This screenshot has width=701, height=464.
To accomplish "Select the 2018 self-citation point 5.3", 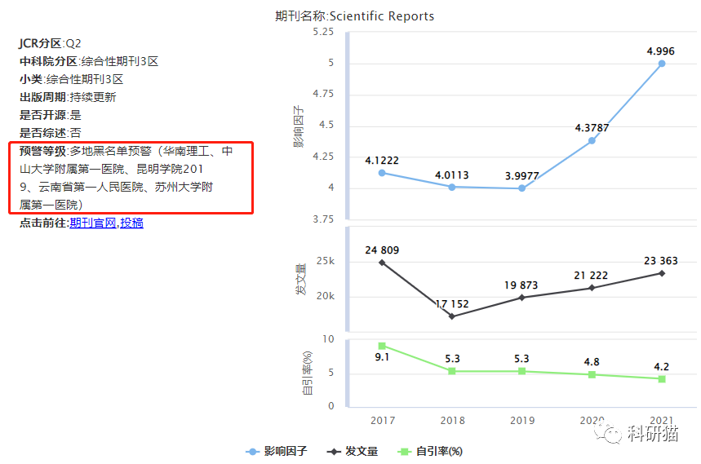I will click(452, 371).
